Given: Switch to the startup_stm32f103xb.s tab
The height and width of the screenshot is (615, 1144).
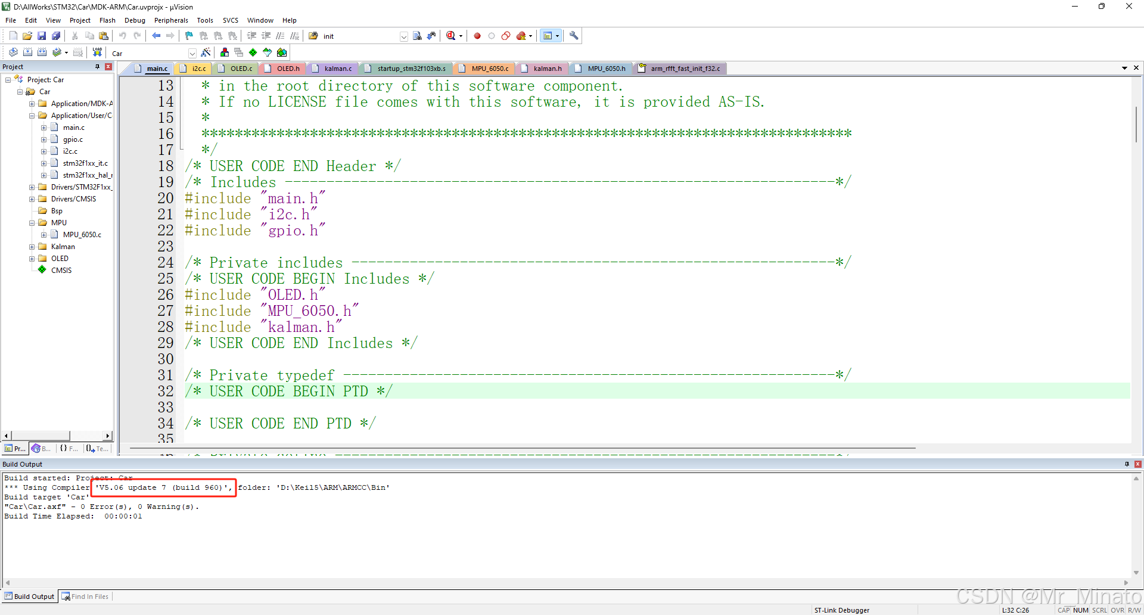Looking at the screenshot, I should [406, 69].
